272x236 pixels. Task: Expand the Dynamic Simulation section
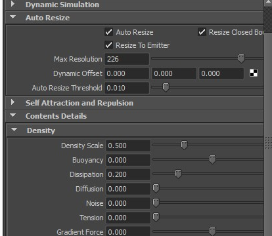[12, 4]
